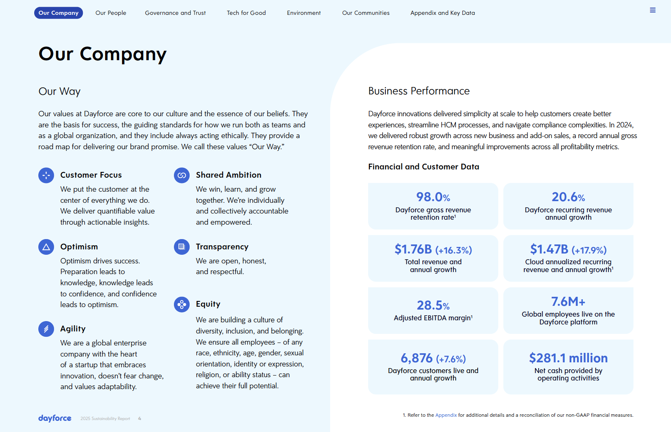Image resolution: width=671 pixels, height=432 pixels.
Task: Open the hamburger menu icon
Action: [x=652, y=10]
